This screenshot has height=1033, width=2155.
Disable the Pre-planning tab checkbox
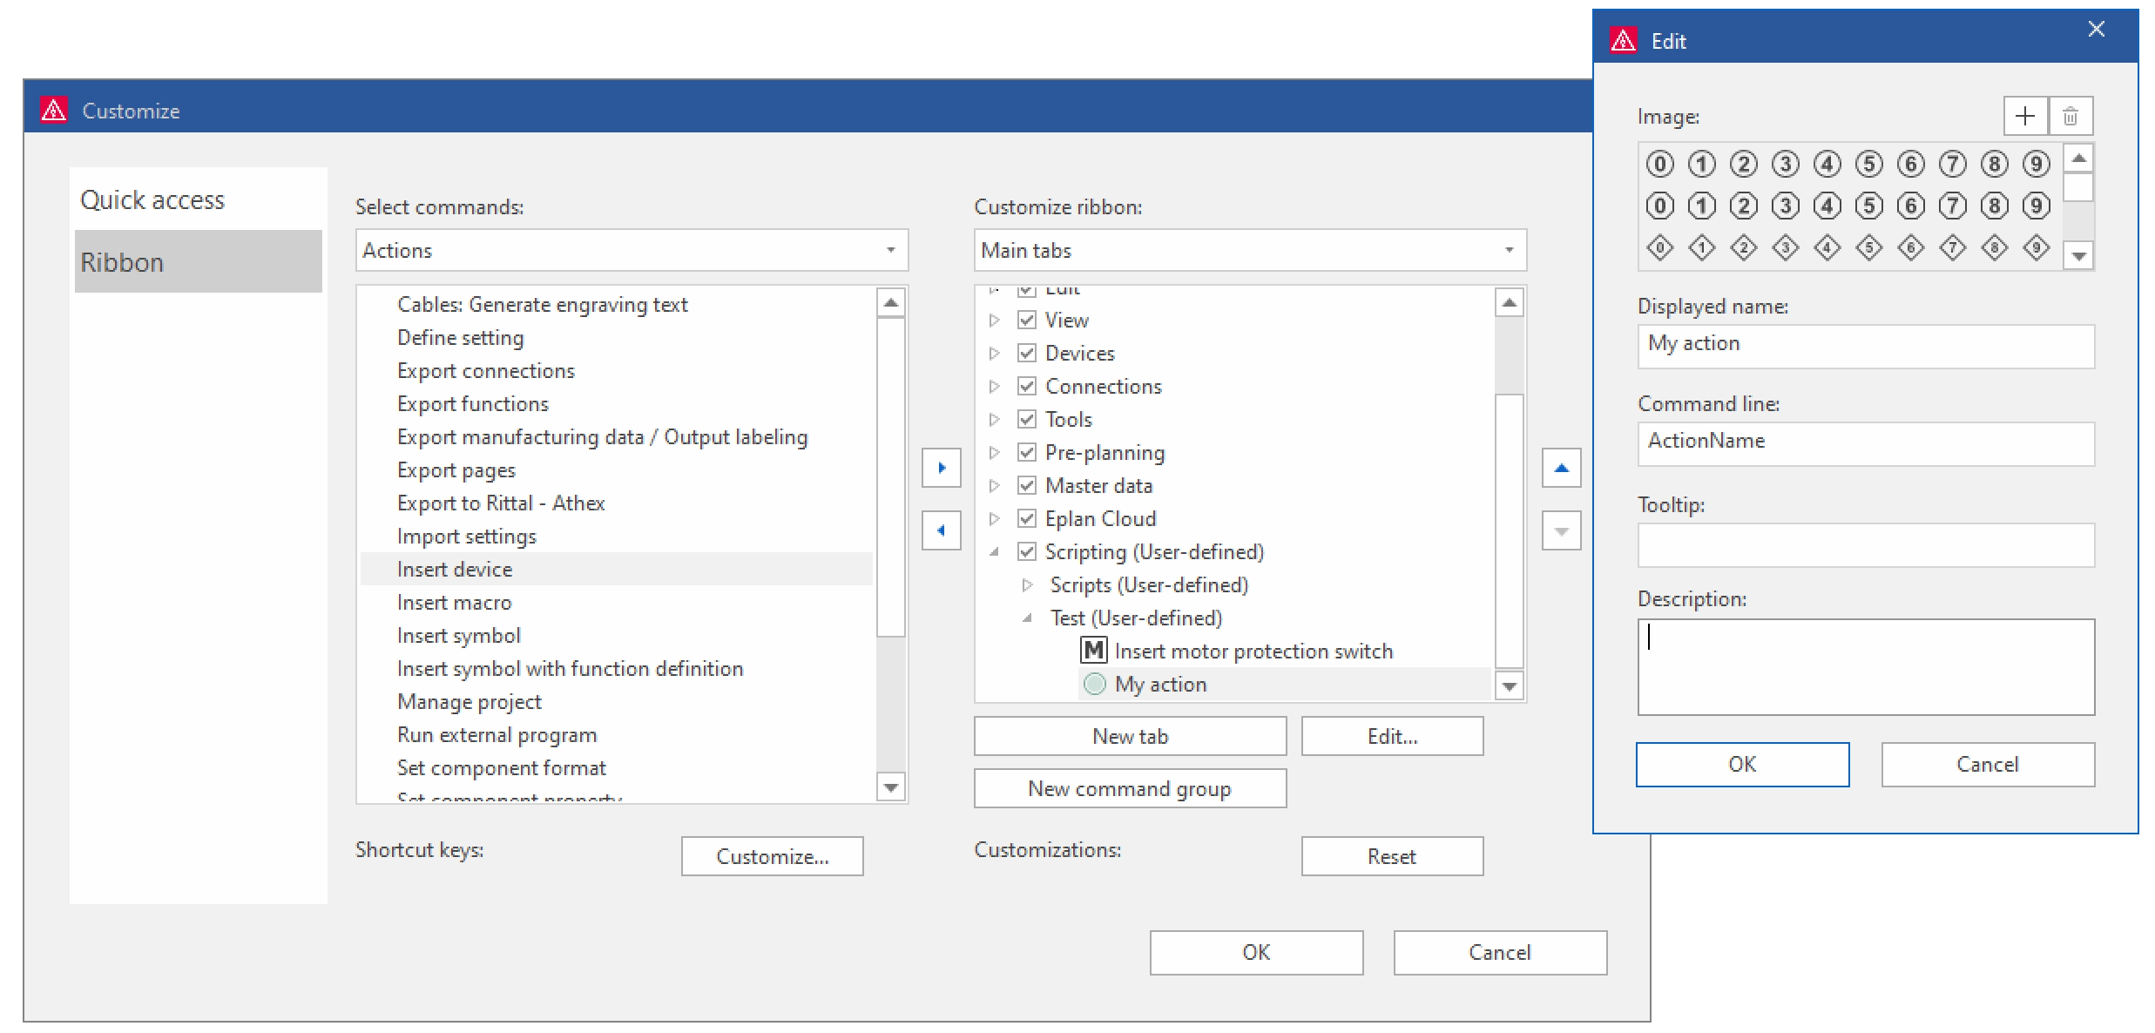click(1027, 452)
